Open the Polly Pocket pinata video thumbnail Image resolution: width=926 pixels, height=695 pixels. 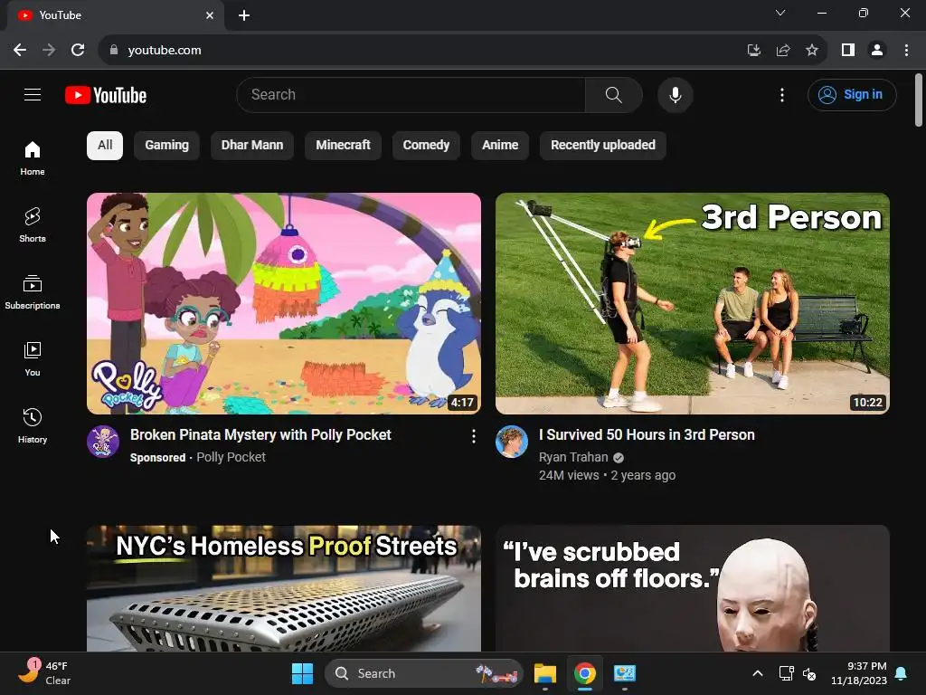(x=284, y=304)
